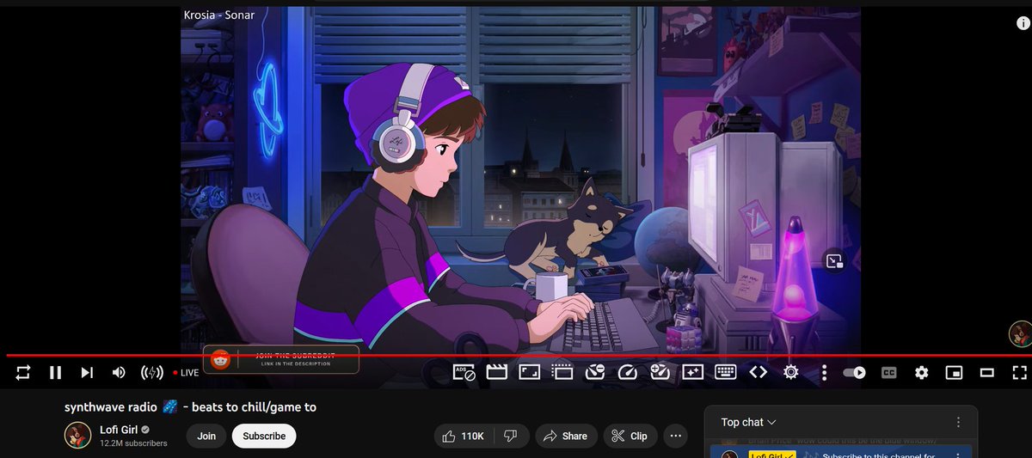Create a Clip of the stream
Viewport: 1032px width, 458px height.
[630, 436]
